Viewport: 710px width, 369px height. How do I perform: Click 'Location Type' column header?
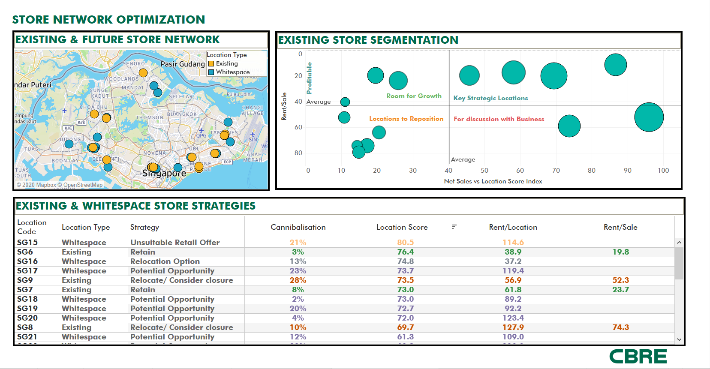coord(86,227)
